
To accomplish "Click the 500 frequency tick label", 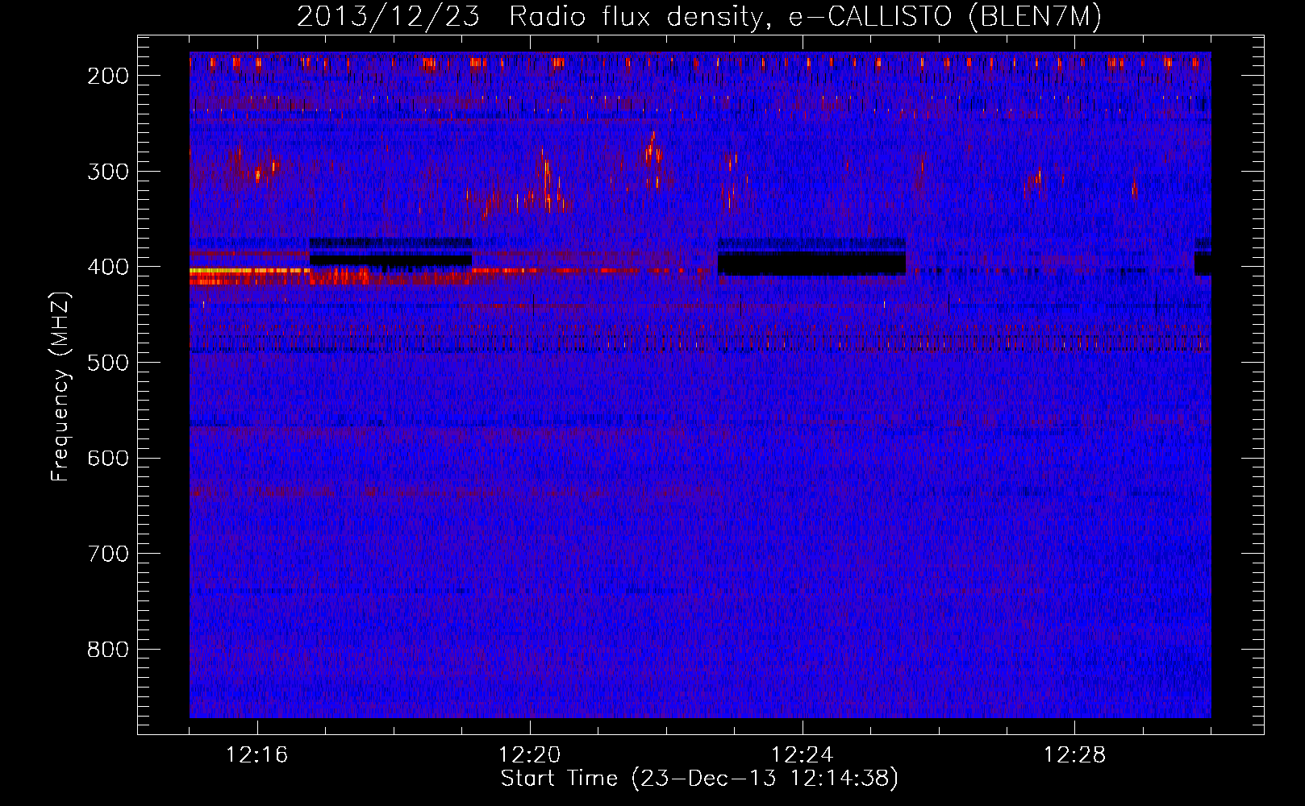I will click(108, 363).
